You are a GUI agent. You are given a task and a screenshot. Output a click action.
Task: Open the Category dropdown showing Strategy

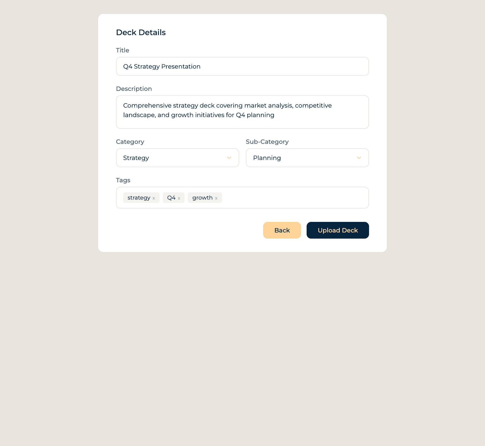(x=173, y=158)
